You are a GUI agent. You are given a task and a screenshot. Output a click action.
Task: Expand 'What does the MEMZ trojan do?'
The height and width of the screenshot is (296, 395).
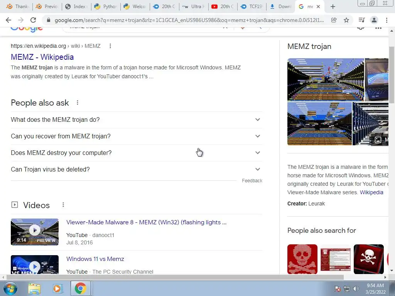[136, 119]
